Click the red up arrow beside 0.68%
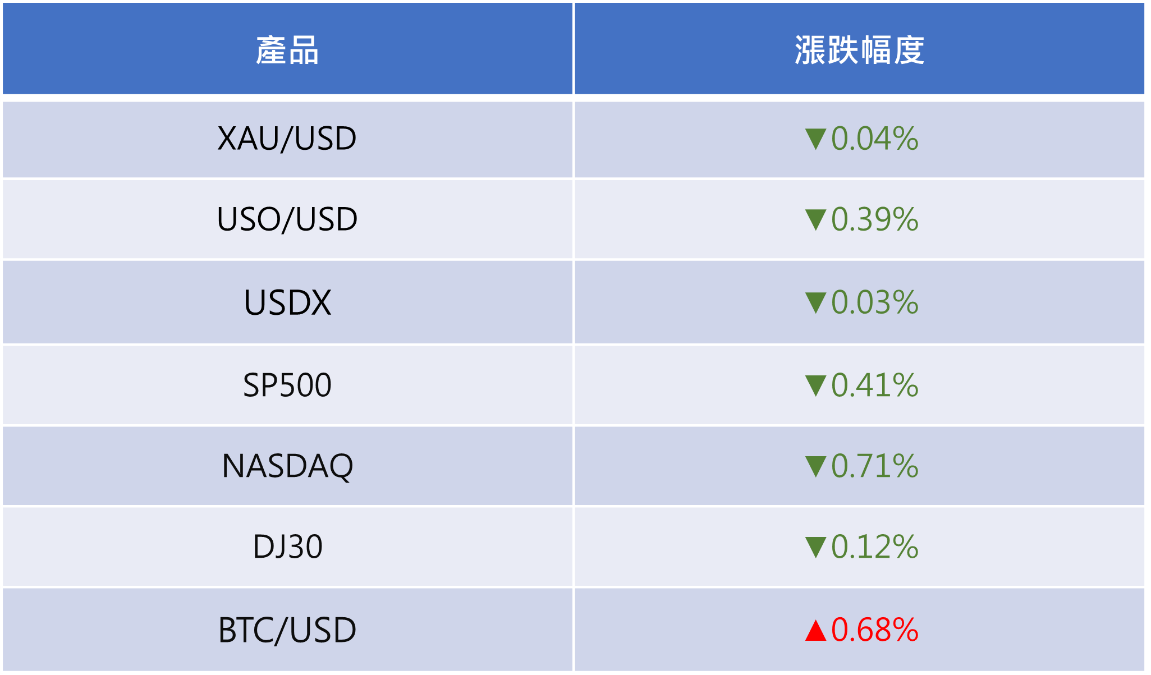The image size is (1151, 675). click(x=815, y=630)
